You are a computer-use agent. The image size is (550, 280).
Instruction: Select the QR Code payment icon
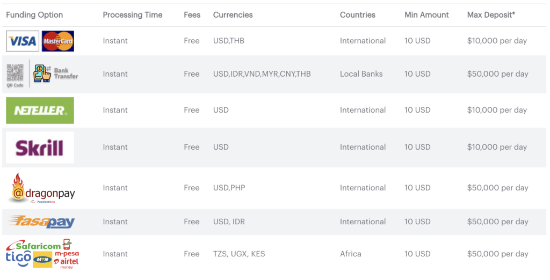[x=15, y=75]
